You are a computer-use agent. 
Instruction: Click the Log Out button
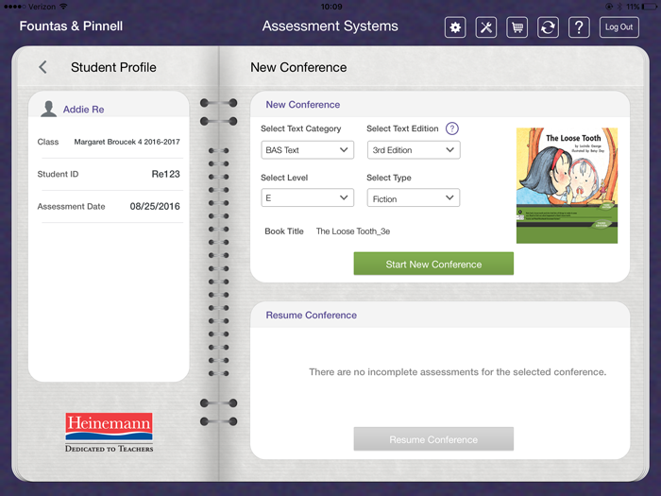[x=619, y=27]
